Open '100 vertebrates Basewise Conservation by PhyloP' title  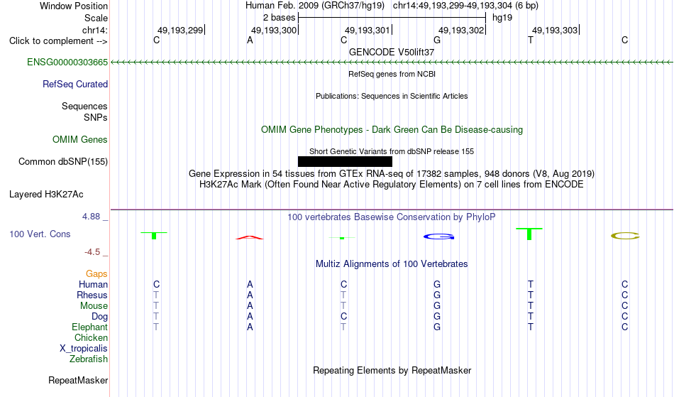click(392, 217)
